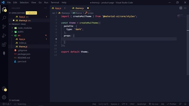
Task: Place cursor on empty line 8
Action: (119, 39)
